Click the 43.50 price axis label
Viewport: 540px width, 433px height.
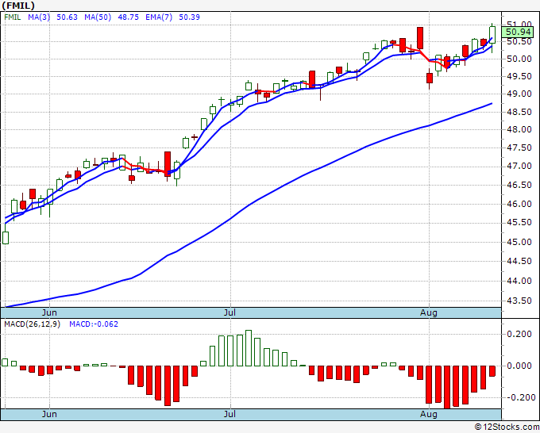(519, 301)
